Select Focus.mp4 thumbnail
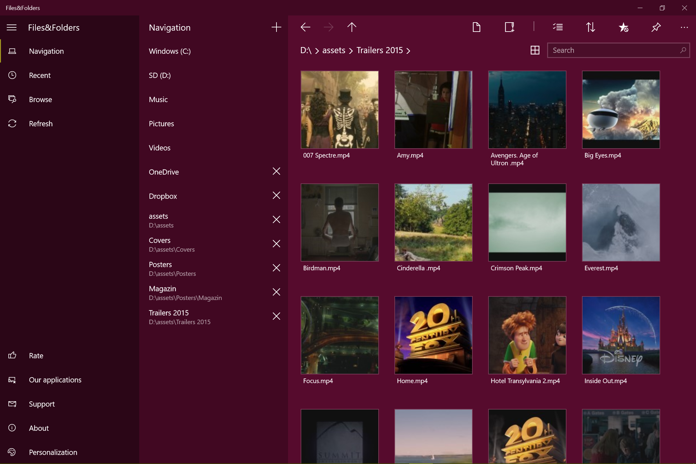The width and height of the screenshot is (696, 464). 340,335
